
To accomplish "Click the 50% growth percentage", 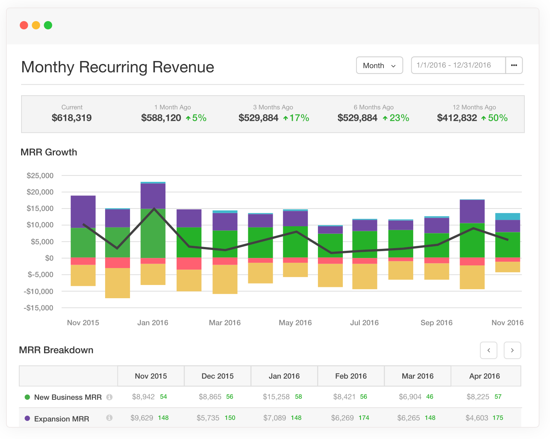I will click(x=498, y=118).
